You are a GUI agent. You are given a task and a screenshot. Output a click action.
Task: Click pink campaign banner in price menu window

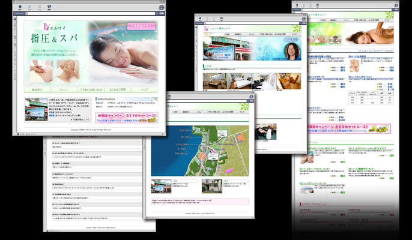349,128
